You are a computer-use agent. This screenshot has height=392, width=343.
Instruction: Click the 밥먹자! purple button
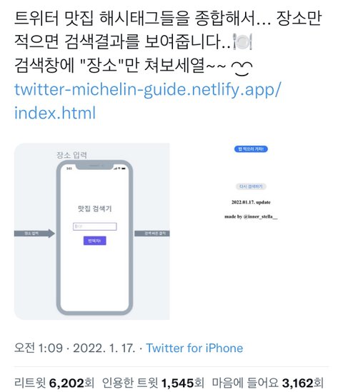pos(95,241)
